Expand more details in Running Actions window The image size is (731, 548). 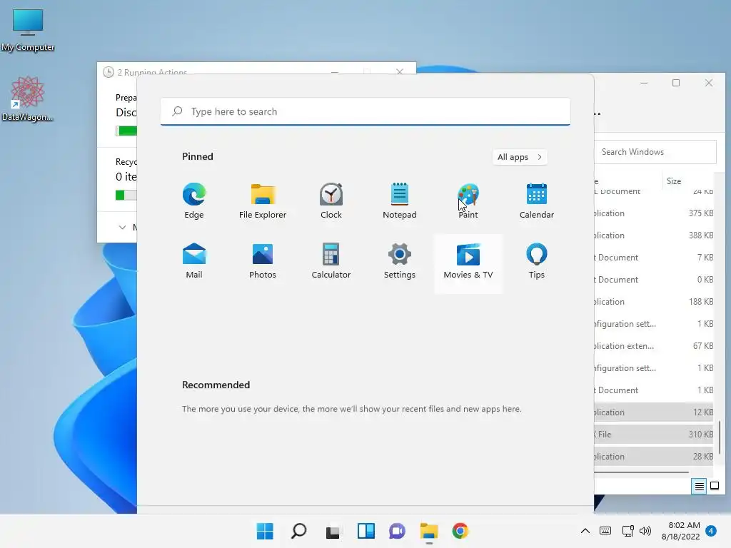point(122,228)
